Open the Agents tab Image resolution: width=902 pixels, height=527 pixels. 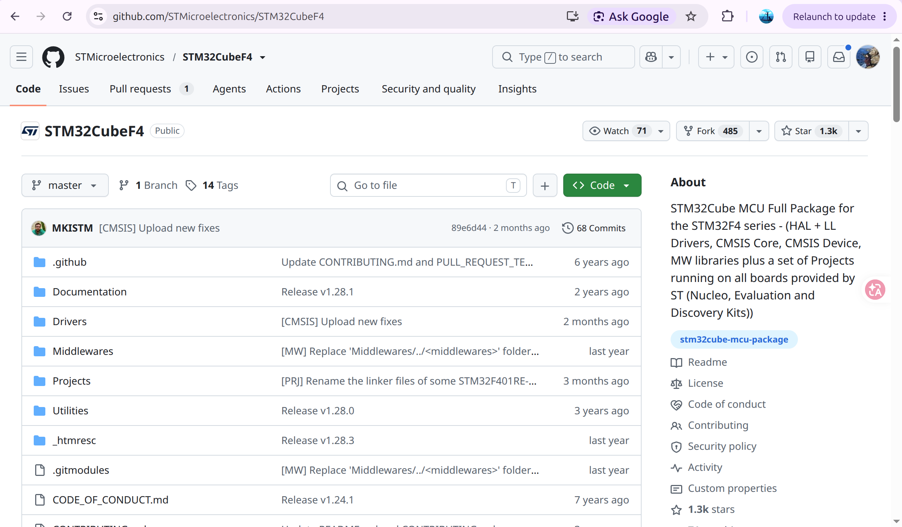coord(229,89)
